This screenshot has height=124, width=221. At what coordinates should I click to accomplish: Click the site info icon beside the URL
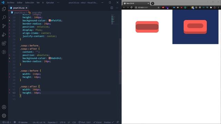(136, 8)
